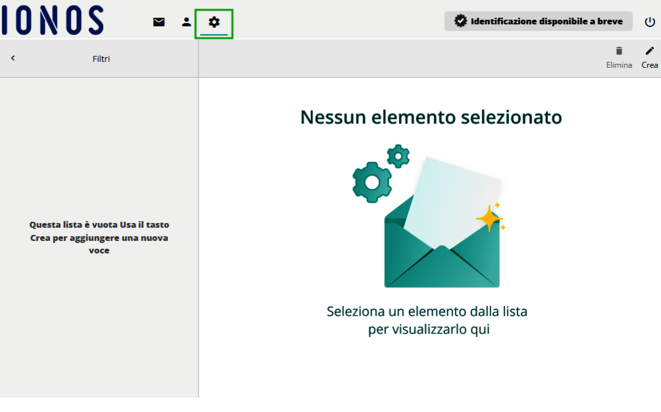Go back with the Filtri chevron
The width and height of the screenshot is (661, 412).
12,58
